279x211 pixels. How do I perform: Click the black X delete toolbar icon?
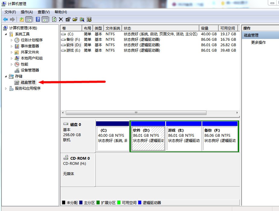click(x=61, y=19)
